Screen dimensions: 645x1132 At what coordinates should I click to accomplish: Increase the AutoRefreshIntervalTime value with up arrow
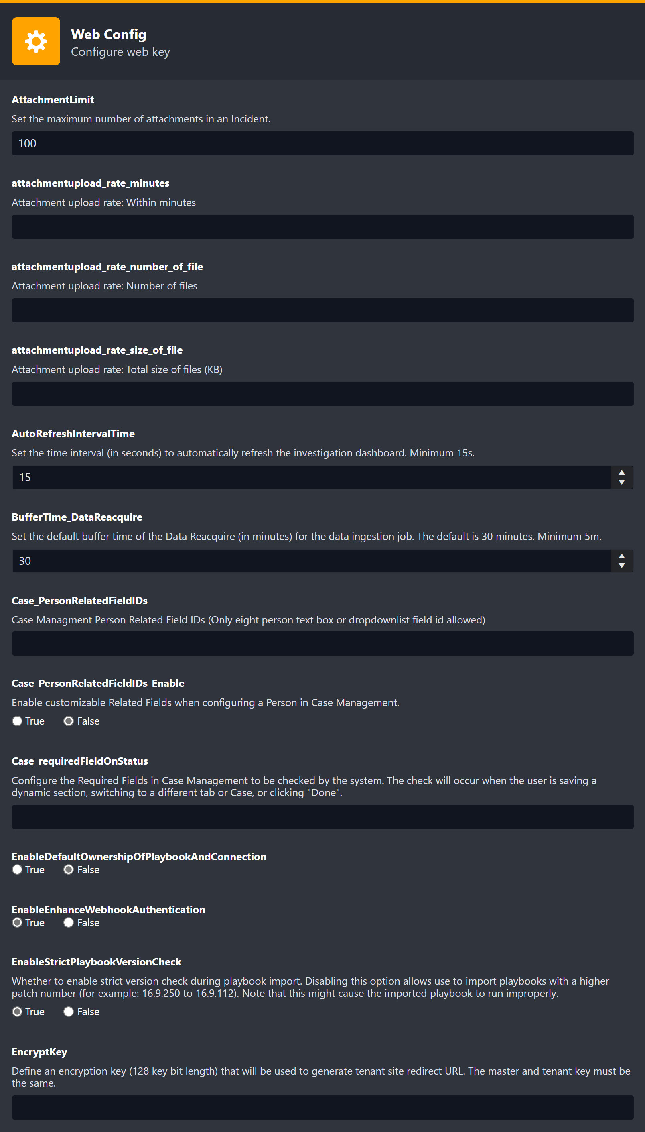(x=621, y=472)
